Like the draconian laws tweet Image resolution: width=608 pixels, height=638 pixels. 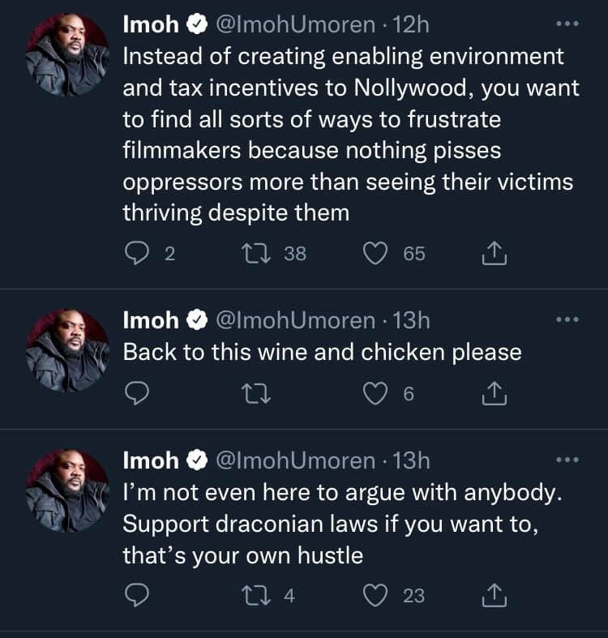(375, 596)
